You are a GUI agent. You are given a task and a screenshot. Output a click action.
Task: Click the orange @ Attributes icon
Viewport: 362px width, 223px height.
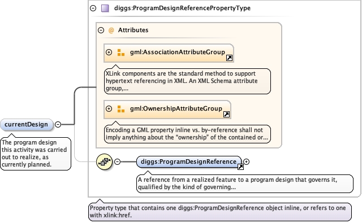click(x=111, y=30)
